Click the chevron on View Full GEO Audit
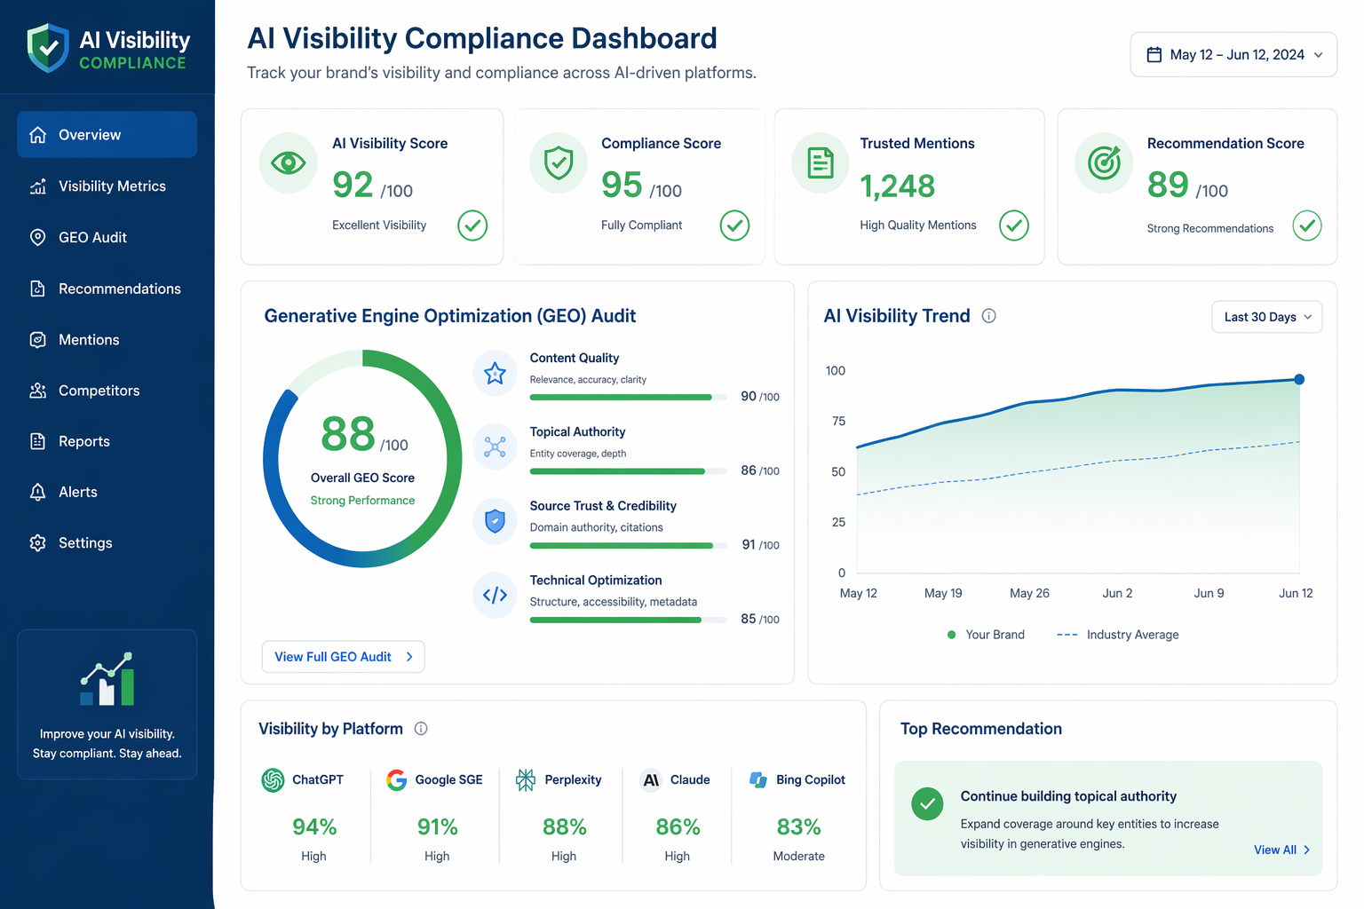Screen dimensions: 1364x909 point(409,657)
